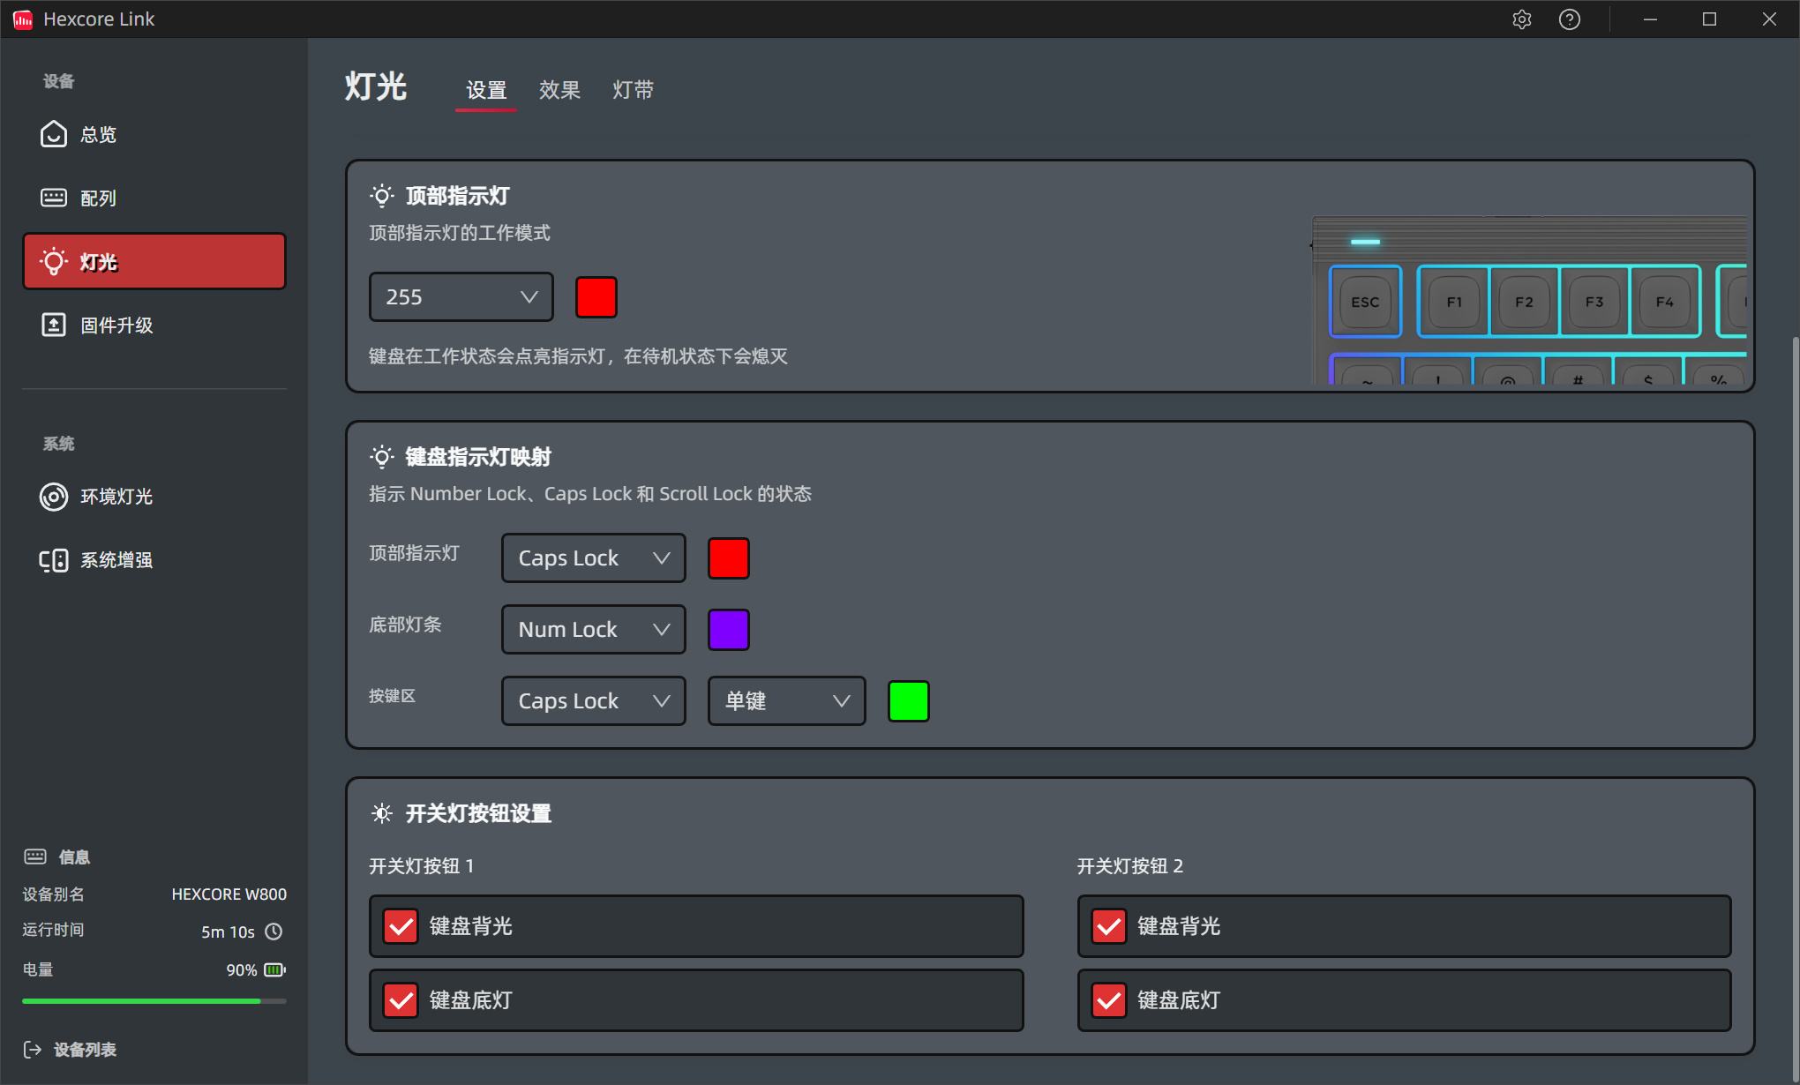Uncheck 键盘背光 under 开关灯按钮 1
Image resolution: width=1800 pixels, height=1085 pixels.
(x=401, y=926)
